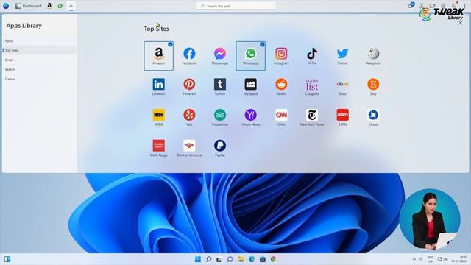Add the Reddit site tile
Image resolution: width=471 pixels, height=265 pixels.
[281, 87]
